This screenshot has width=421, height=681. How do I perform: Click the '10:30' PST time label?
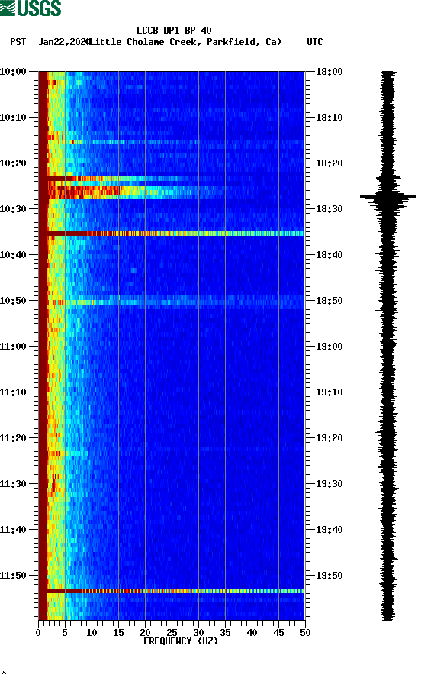(x=13, y=209)
